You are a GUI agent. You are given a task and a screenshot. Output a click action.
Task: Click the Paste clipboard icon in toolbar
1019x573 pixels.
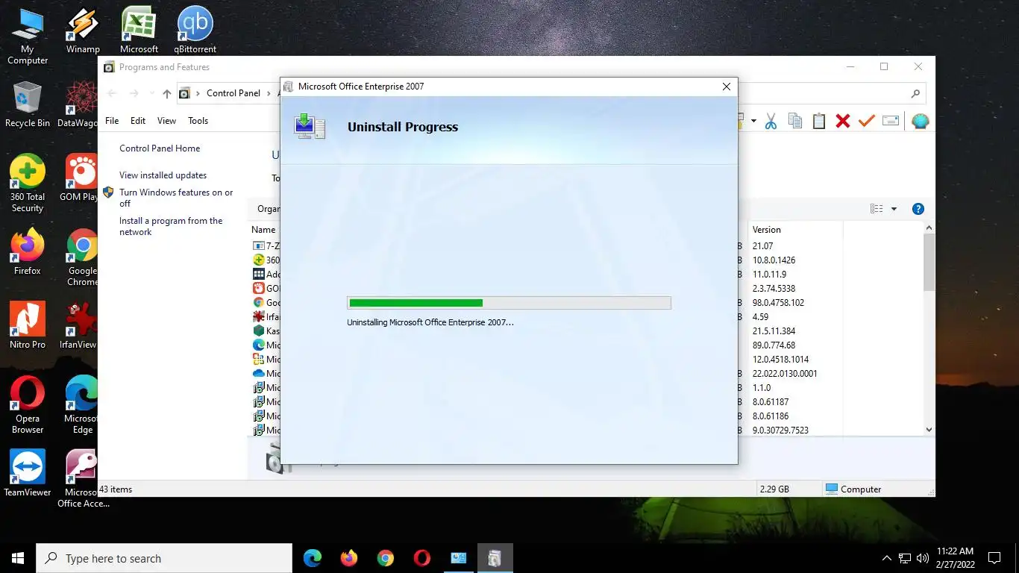point(819,121)
